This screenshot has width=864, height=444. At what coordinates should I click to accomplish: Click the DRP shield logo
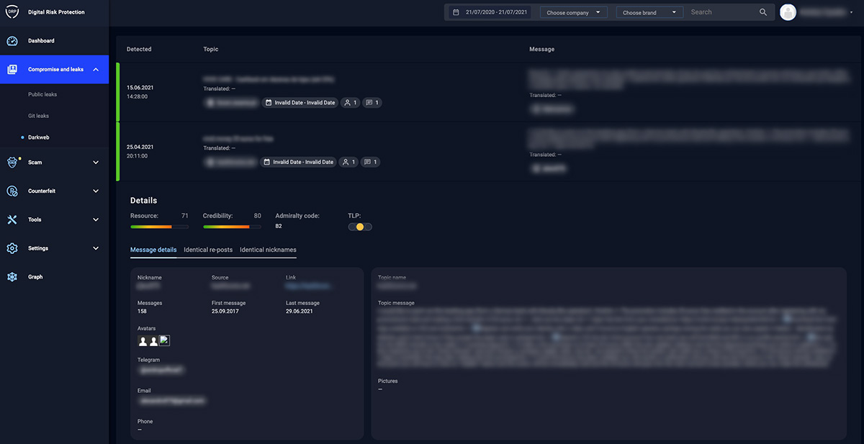12,12
